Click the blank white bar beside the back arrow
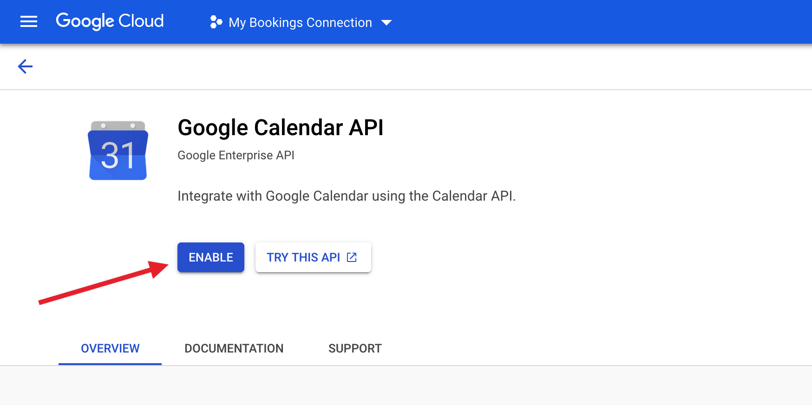 point(418,66)
